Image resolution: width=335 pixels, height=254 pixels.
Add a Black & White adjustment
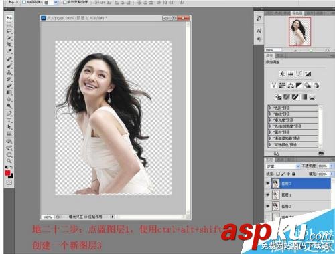coord(299,85)
